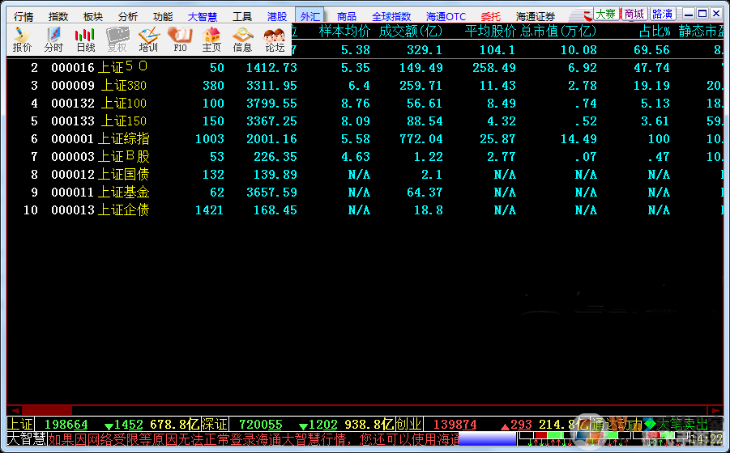Image resolution: width=730 pixels, height=453 pixels.
Task: Click the 路演 roadshow button
Action: tap(662, 14)
